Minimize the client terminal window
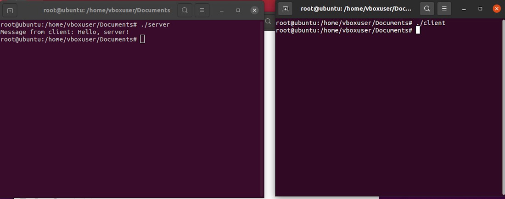The height and width of the screenshot is (199, 505). pyautogui.click(x=464, y=9)
